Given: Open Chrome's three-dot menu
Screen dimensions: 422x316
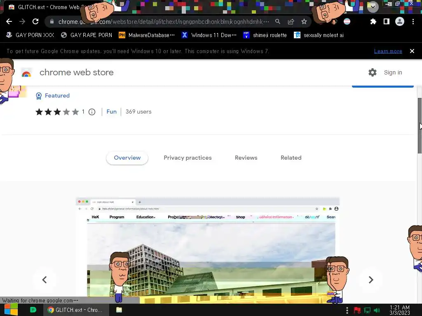Looking at the screenshot, I should coord(413,21).
